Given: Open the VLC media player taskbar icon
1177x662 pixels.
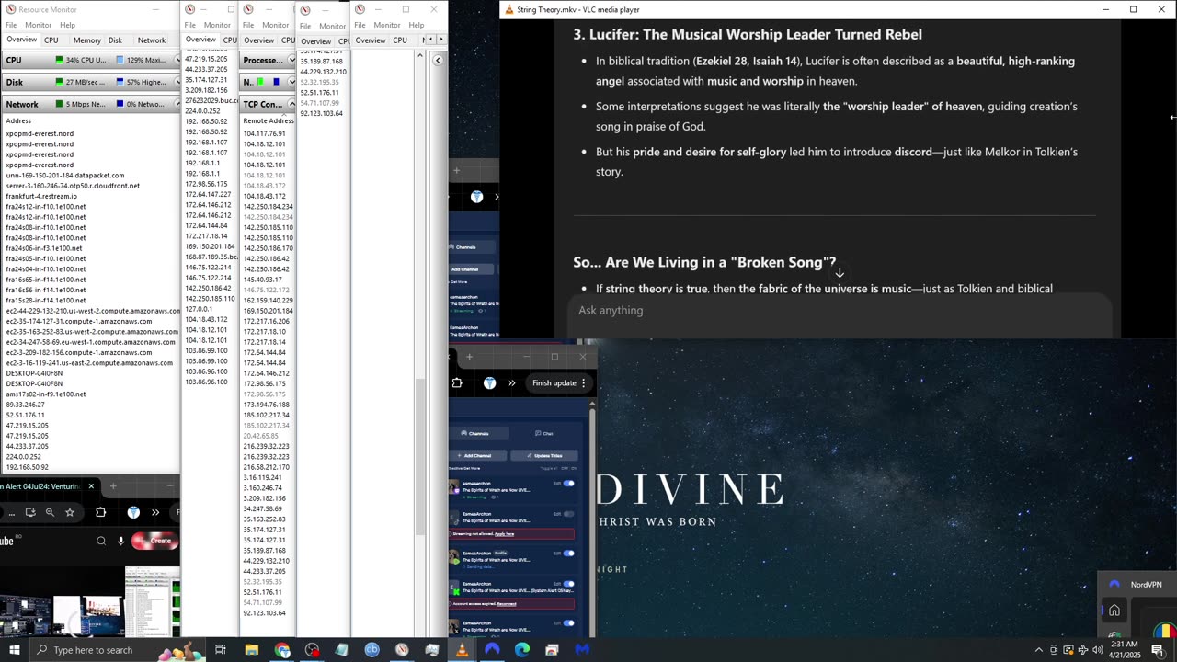Looking at the screenshot, I should tap(462, 649).
